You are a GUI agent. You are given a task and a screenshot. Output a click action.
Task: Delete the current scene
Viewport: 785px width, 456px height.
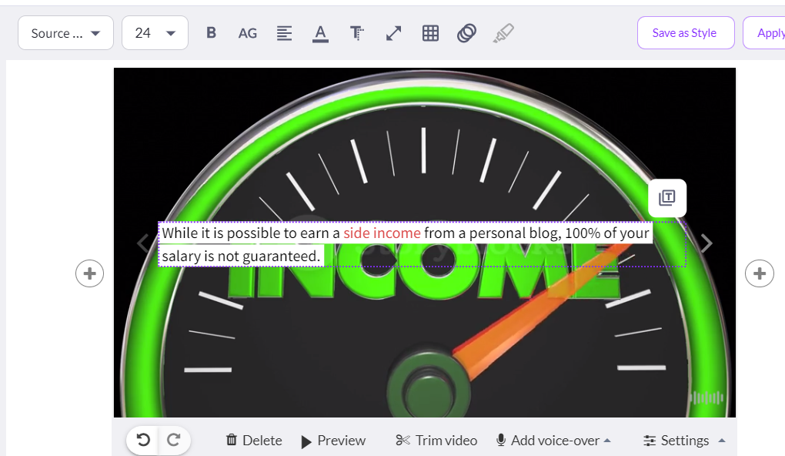point(254,441)
